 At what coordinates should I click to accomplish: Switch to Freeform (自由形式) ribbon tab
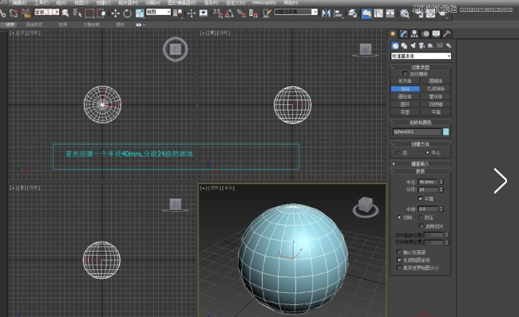[34, 25]
